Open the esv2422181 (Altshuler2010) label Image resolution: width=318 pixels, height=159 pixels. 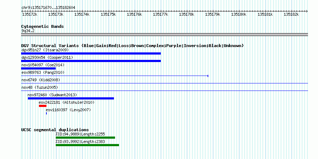[x=66, y=102]
